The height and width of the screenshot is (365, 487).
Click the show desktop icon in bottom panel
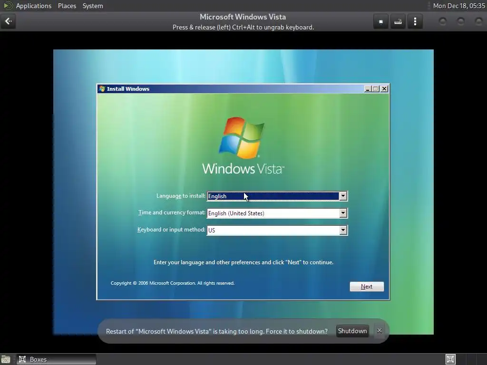point(6,359)
